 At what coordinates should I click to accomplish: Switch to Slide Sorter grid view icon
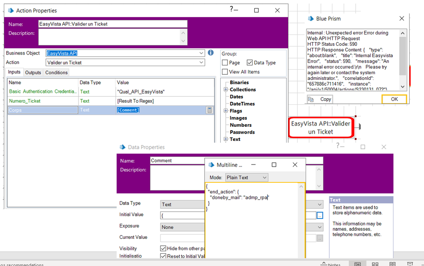point(375,264)
